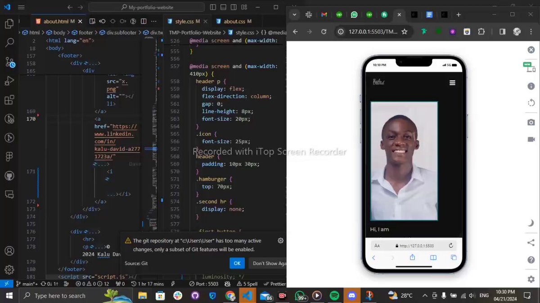Close the mobile simulator with X icon
Screen dimensions: 540x303
[x=531, y=50]
